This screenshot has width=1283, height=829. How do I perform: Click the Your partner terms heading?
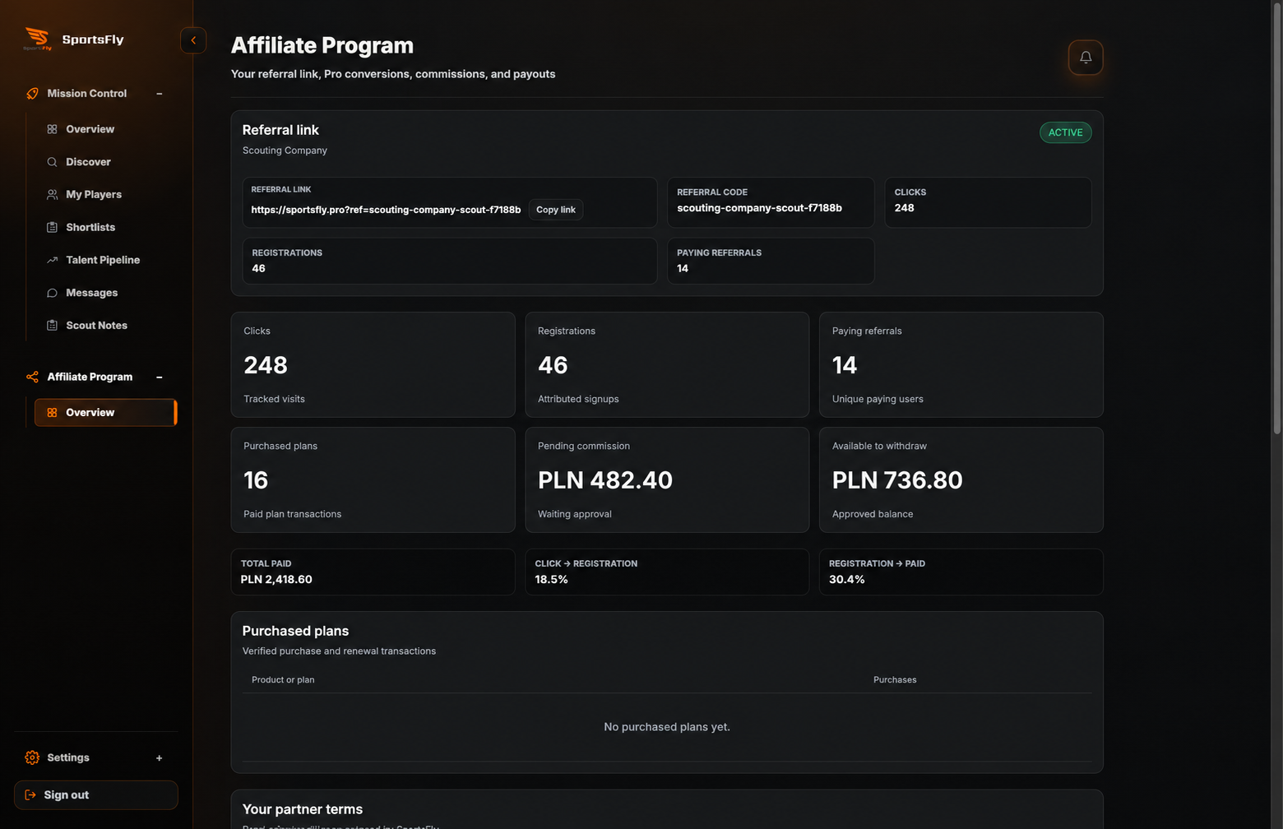pyautogui.click(x=302, y=809)
